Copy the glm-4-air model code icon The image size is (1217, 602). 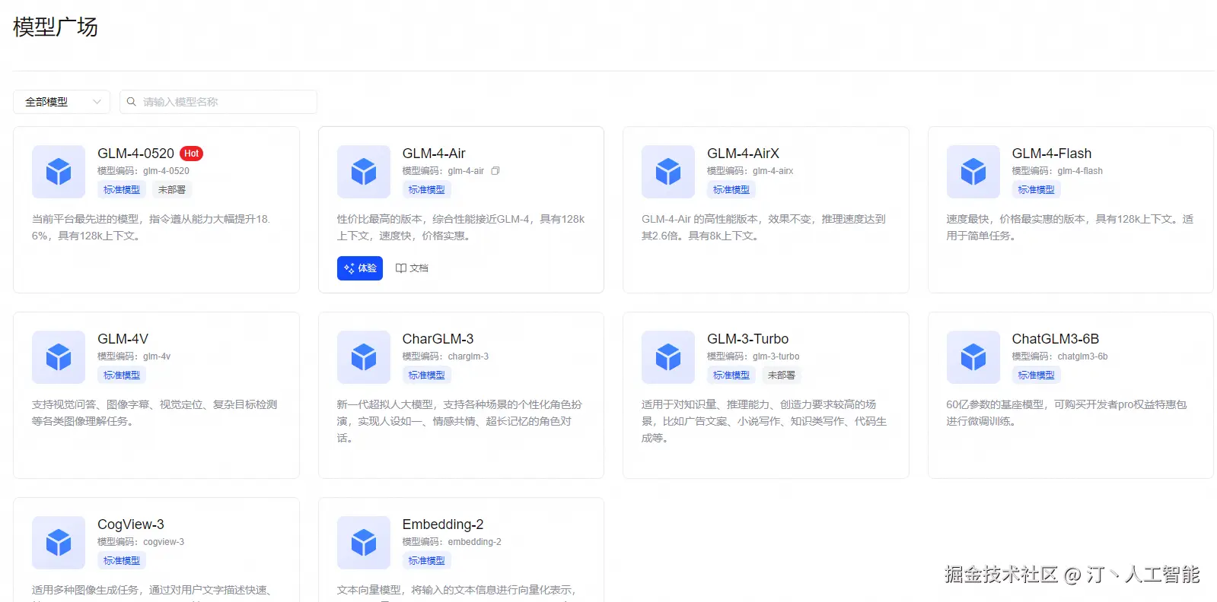495,171
